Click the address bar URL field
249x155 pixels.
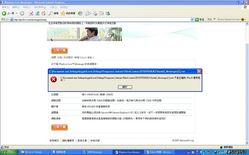(x=102, y=20)
